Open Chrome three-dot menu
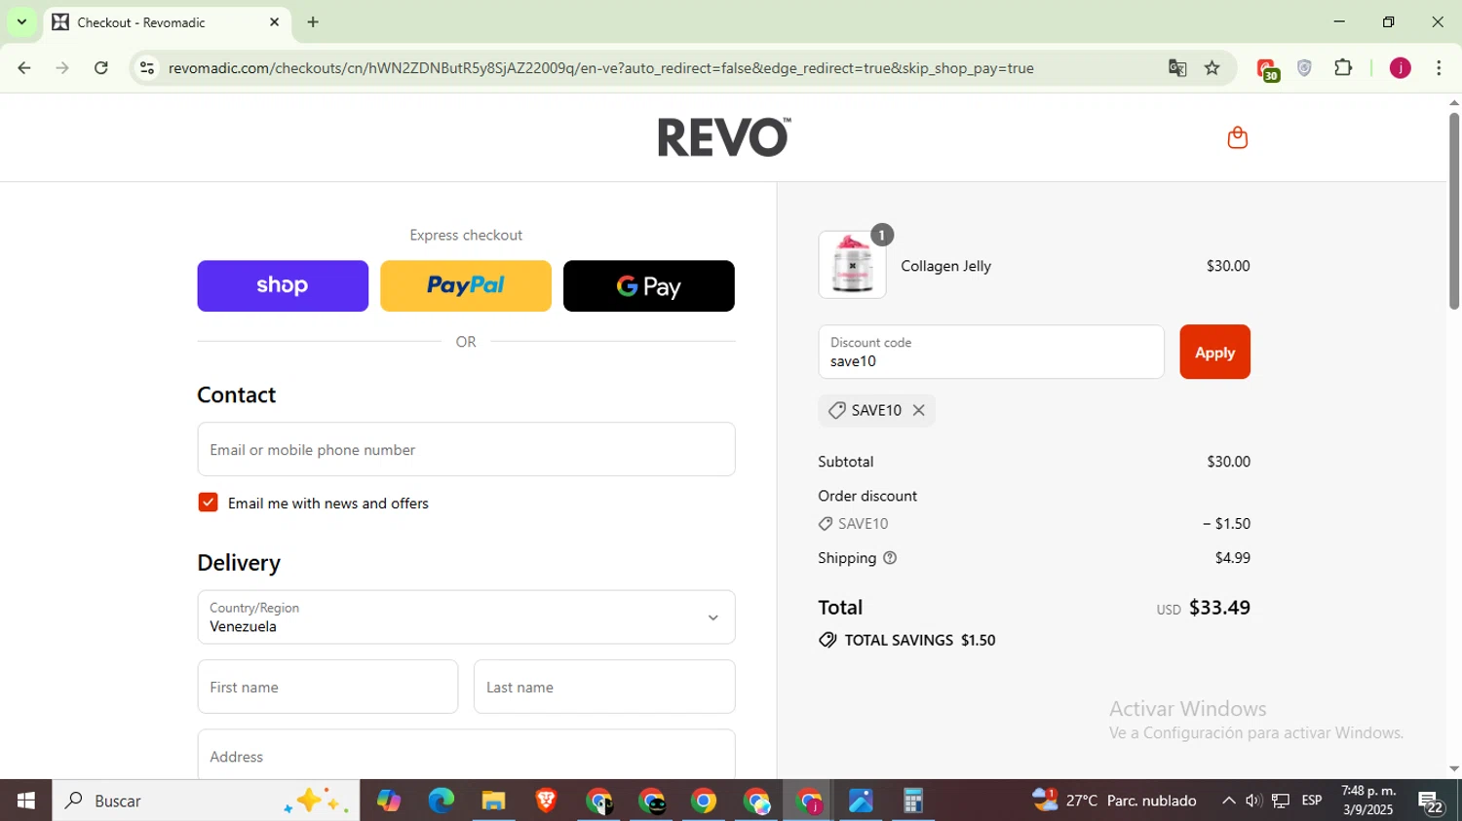This screenshot has width=1462, height=821. (x=1439, y=68)
